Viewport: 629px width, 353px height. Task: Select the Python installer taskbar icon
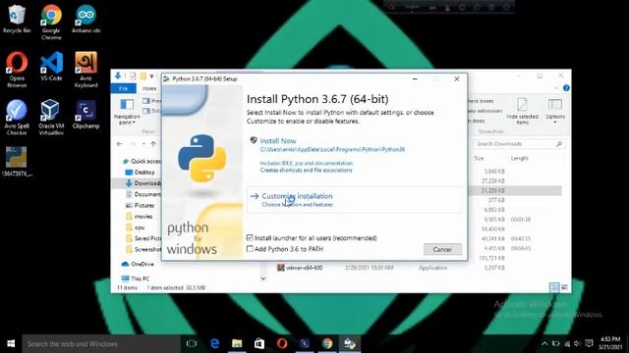350,343
